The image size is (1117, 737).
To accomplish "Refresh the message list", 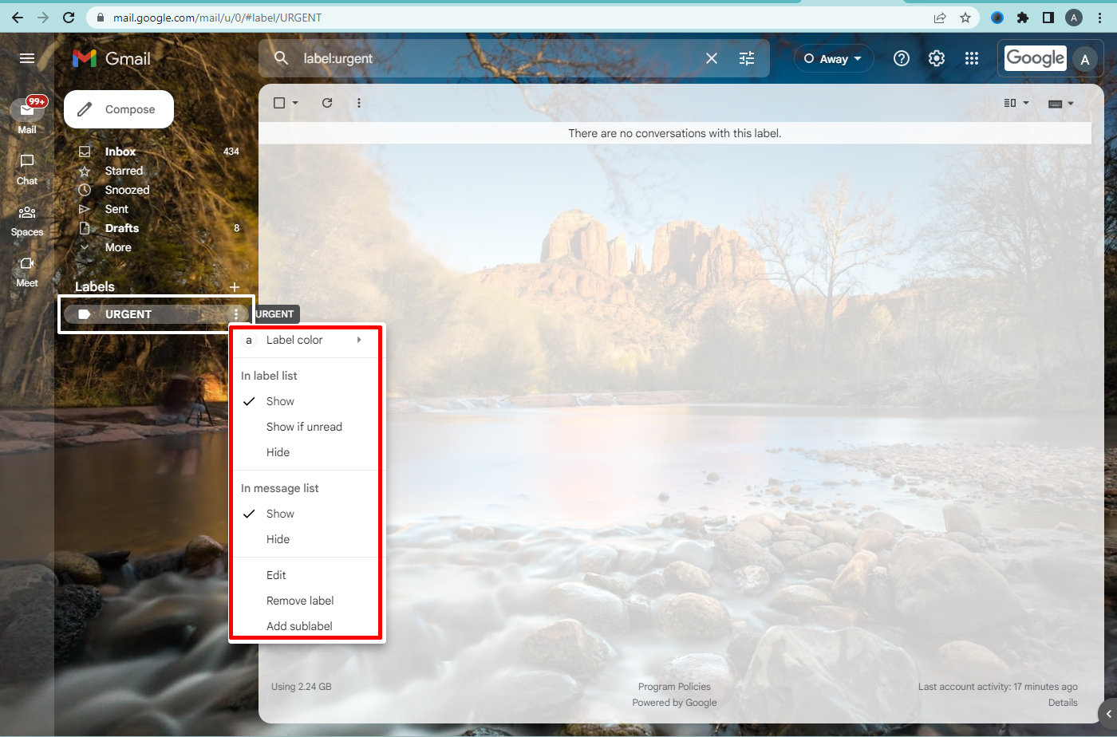I will click(327, 103).
